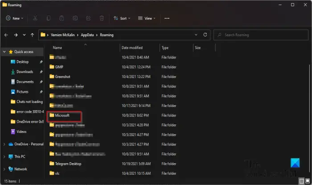Expand the This PC node
Viewport: 312px width, 185px height.
click(x=4, y=156)
